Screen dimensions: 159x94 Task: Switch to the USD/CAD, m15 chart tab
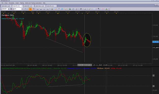click(40, 6)
